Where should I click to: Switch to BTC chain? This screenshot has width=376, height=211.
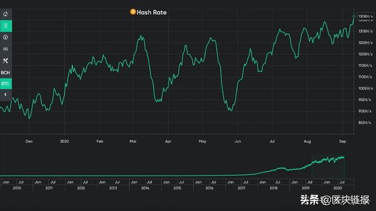[6, 84]
